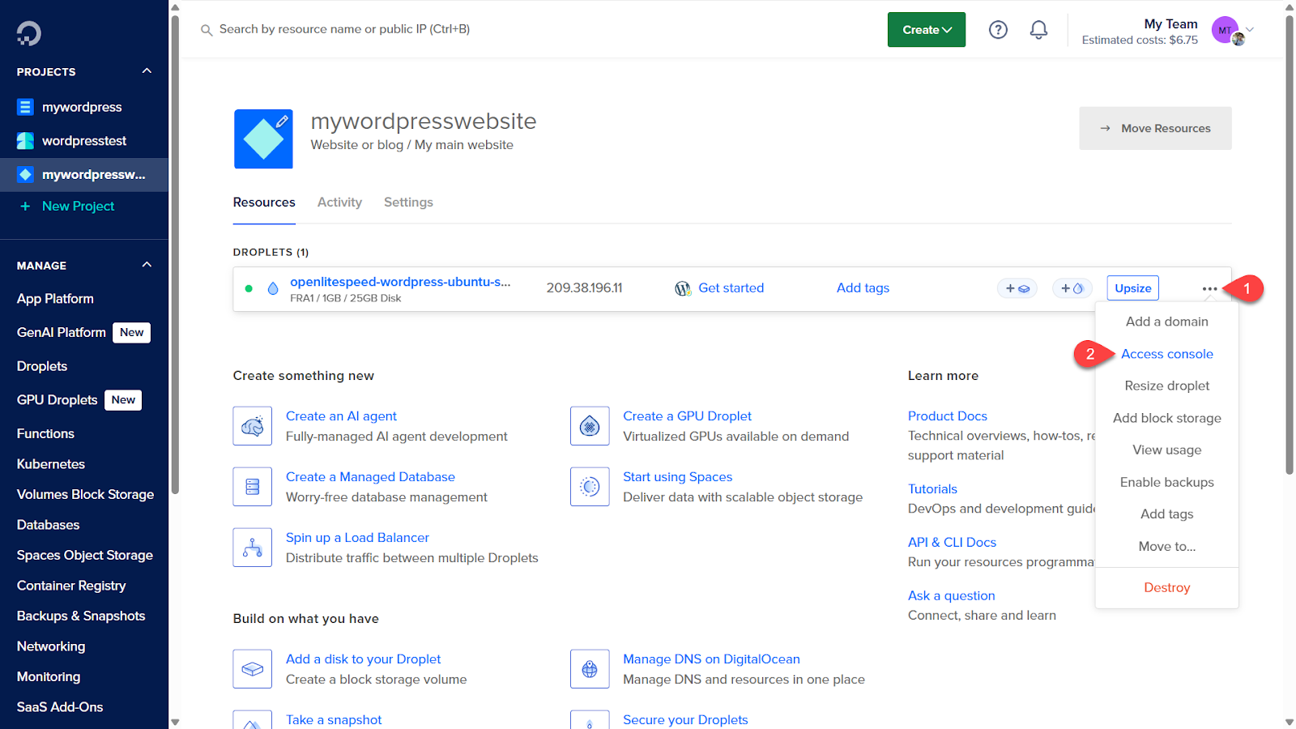
Task: Click the sidebar vertical scrollbar
Action: coord(175,254)
